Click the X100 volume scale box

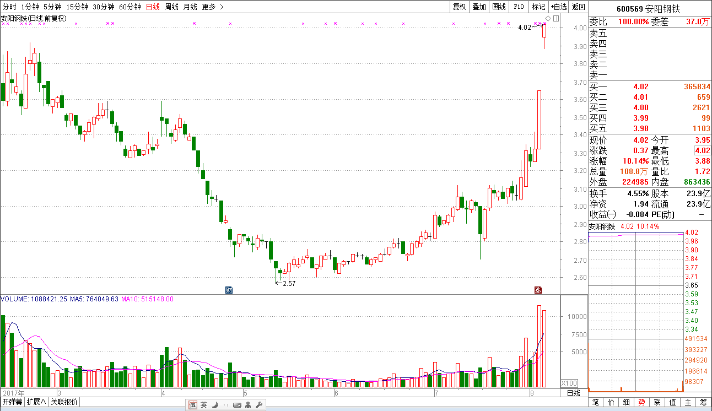(569, 383)
